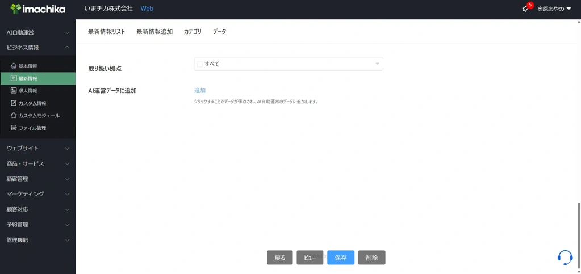Click the file icon beside ファイル管理
This screenshot has width=581, height=274.
(14, 128)
